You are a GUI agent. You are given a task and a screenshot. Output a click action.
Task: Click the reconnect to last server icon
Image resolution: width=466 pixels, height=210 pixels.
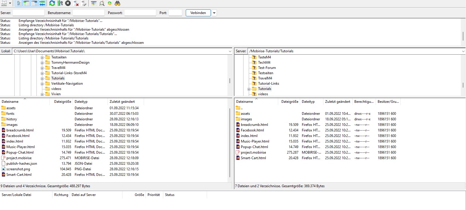pos(84,3)
